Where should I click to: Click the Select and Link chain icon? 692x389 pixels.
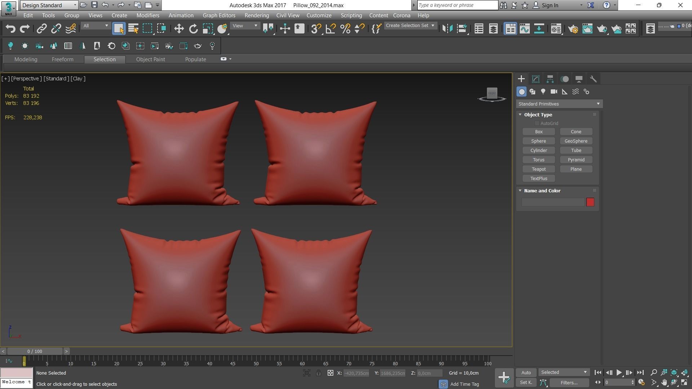click(x=42, y=29)
